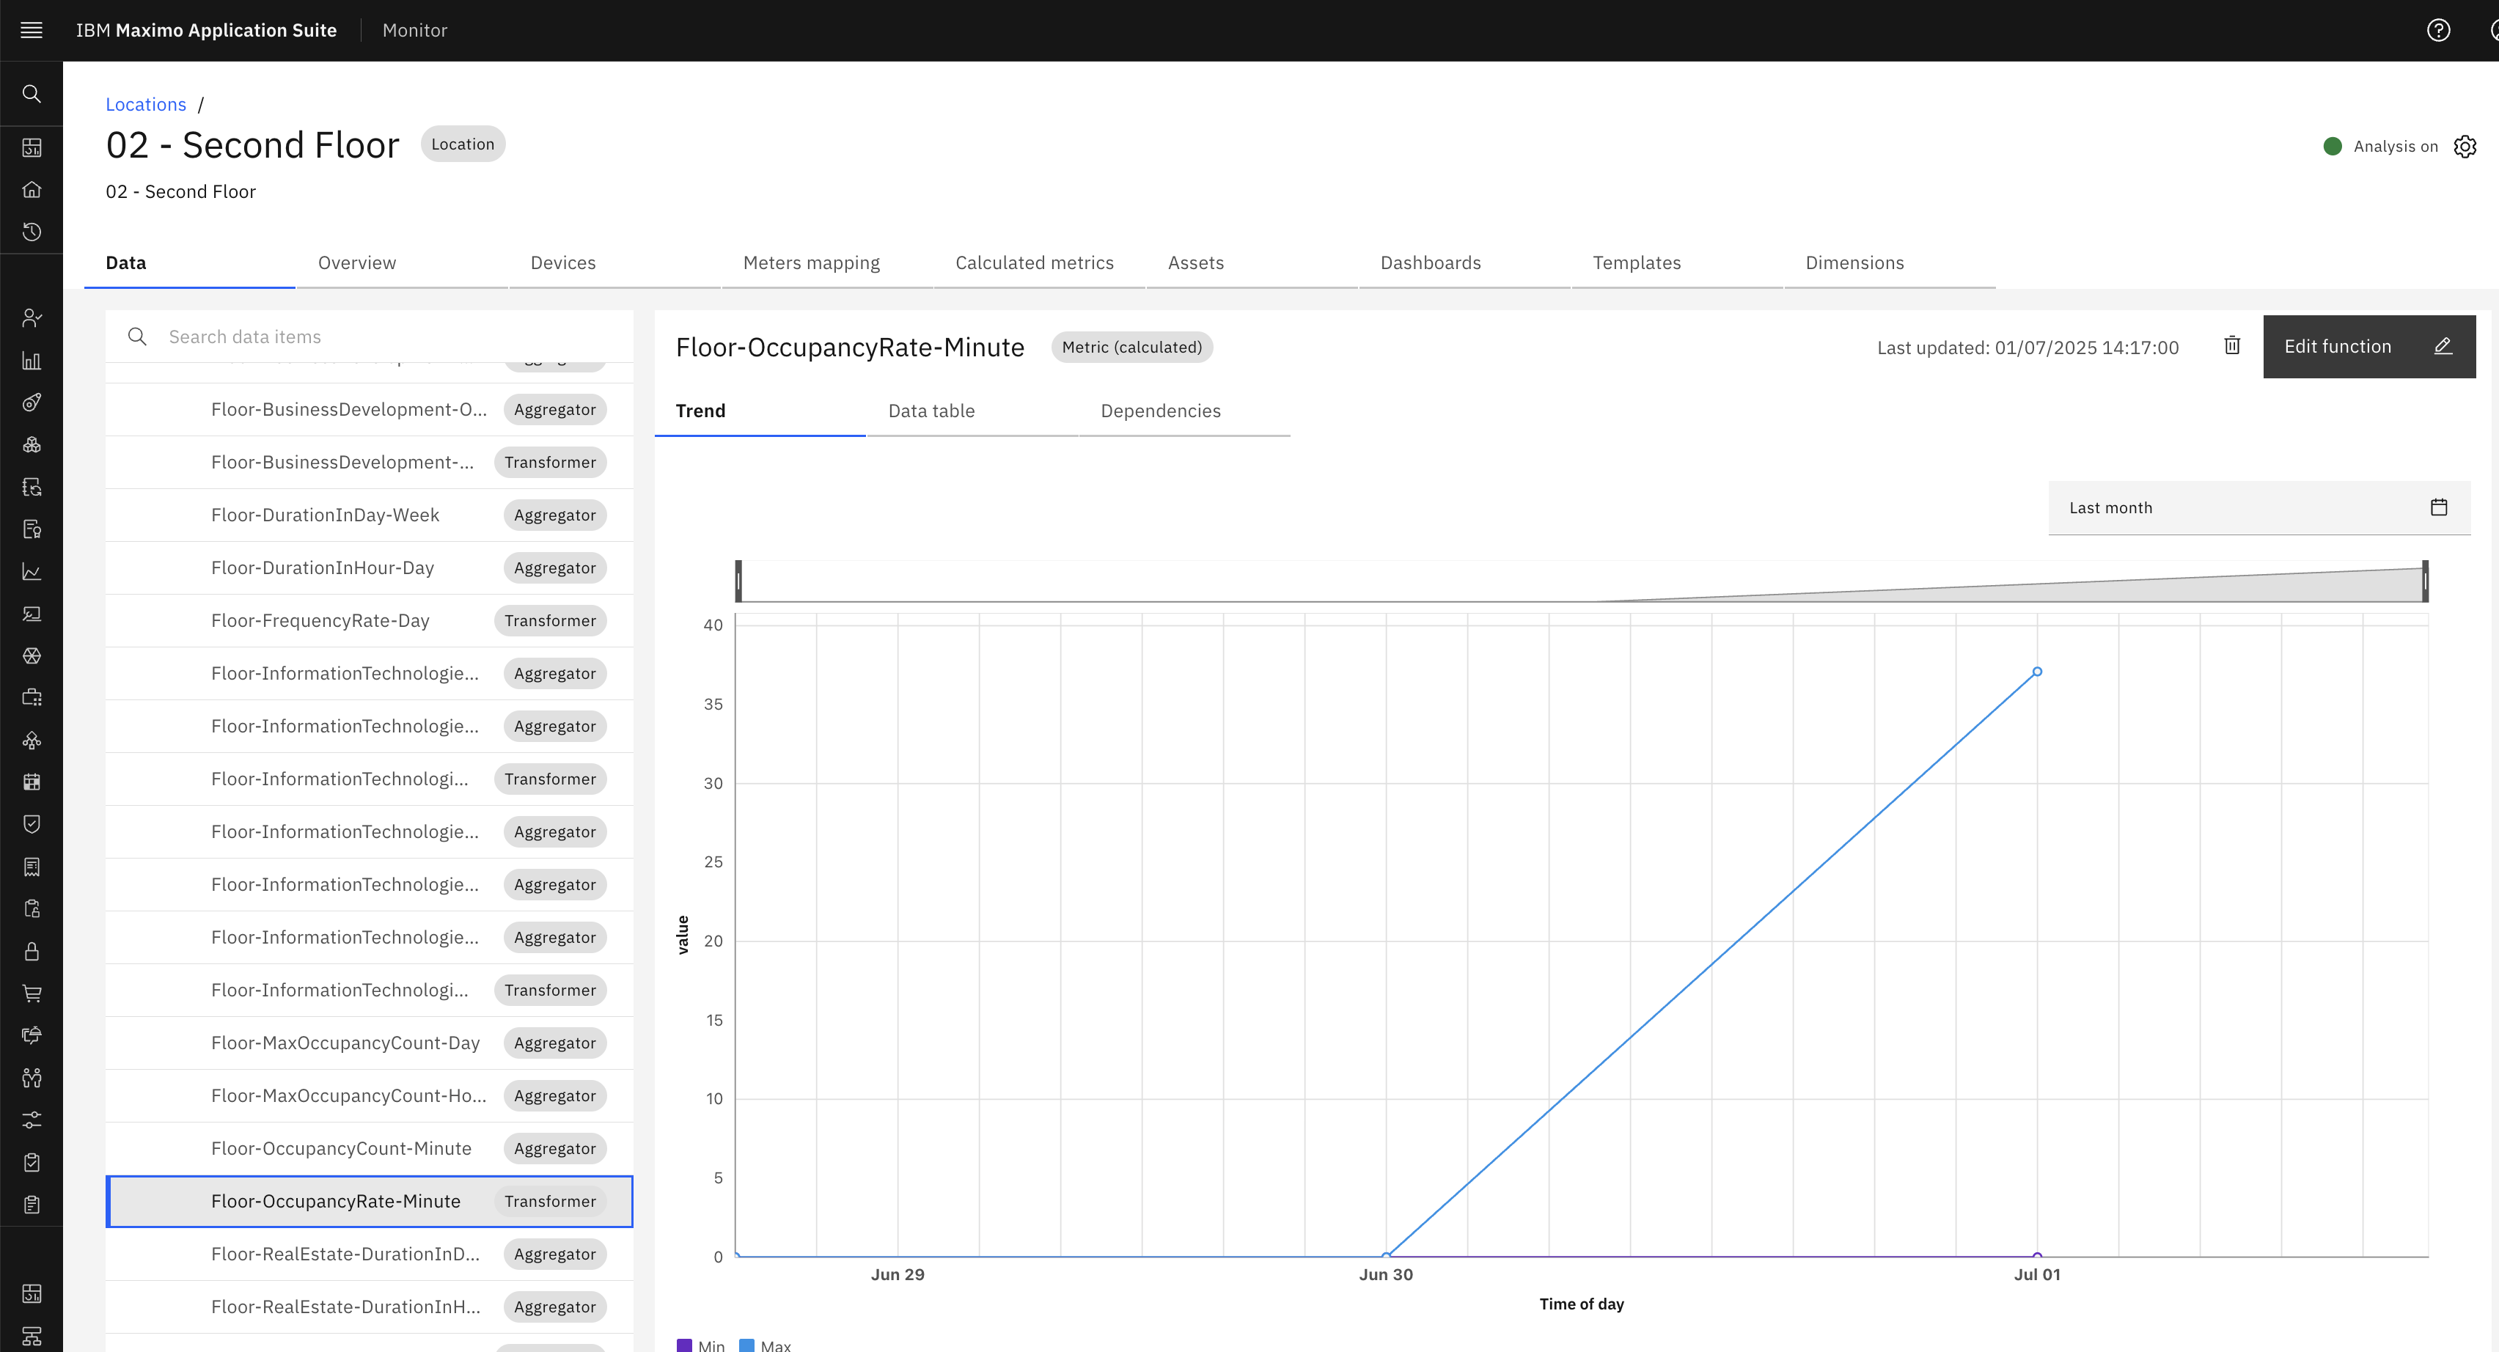Delete metric using the trash icon
Viewport: 2499px width, 1352px height.
(x=2232, y=345)
